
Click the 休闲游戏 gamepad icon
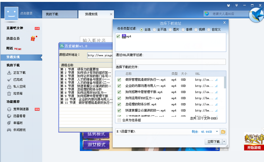coord(9,130)
